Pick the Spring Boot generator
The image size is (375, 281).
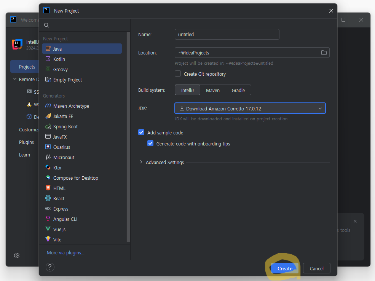pyautogui.click(x=82, y=126)
